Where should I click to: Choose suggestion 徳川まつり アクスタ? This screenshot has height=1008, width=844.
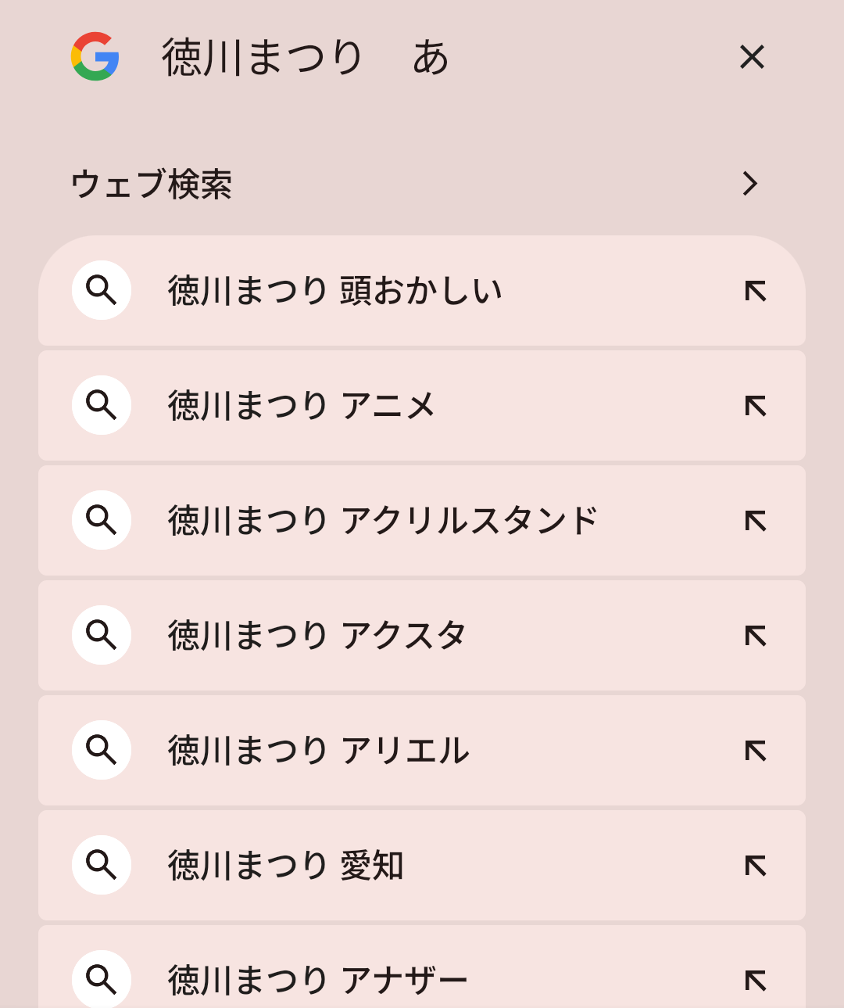317,636
